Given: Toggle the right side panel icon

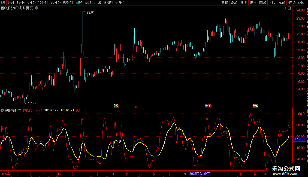Looking at the screenshot, I should (x=290, y=8).
